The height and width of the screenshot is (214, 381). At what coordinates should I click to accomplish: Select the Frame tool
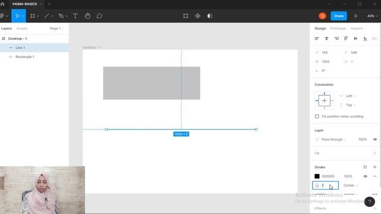(32, 16)
